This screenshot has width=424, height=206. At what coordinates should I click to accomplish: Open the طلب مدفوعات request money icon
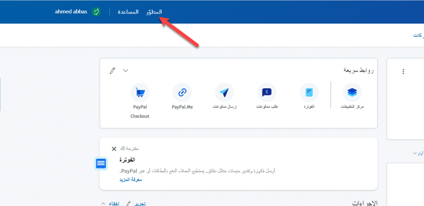coord(267,92)
